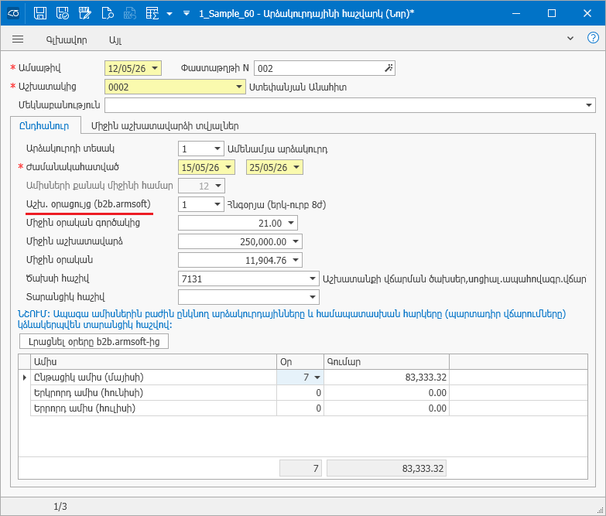Image resolution: width=606 pixels, height=516 pixels.
Task: Click the Ամենամյա արձակուրդ label
Action: point(278,149)
